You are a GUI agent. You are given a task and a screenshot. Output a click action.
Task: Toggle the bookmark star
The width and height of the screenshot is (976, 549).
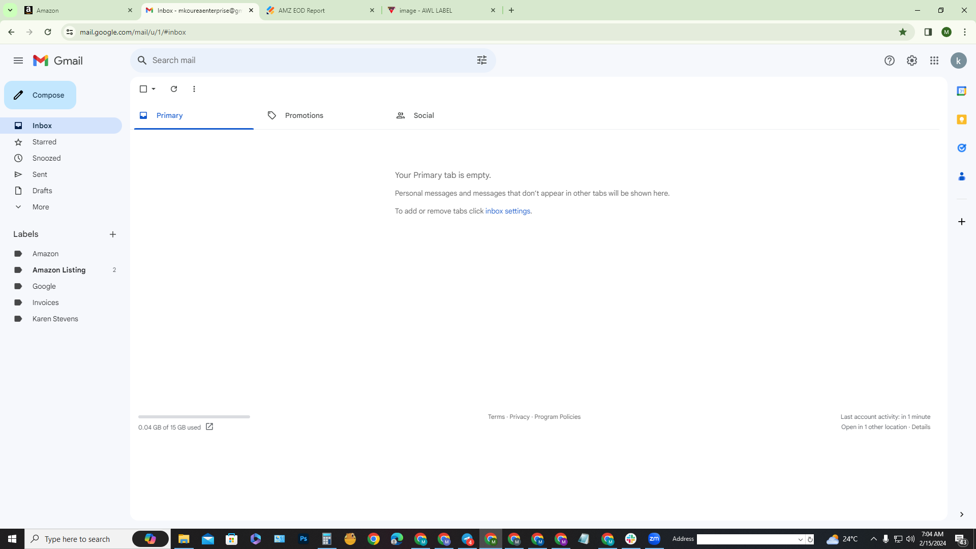[903, 32]
